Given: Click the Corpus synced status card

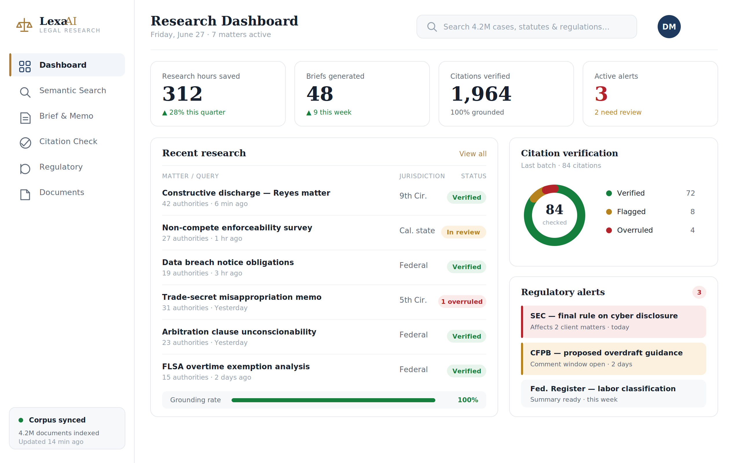Looking at the screenshot, I should (67, 428).
